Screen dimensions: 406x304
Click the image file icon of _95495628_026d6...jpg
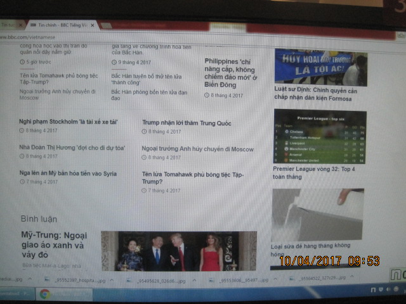tap(129, 280)
